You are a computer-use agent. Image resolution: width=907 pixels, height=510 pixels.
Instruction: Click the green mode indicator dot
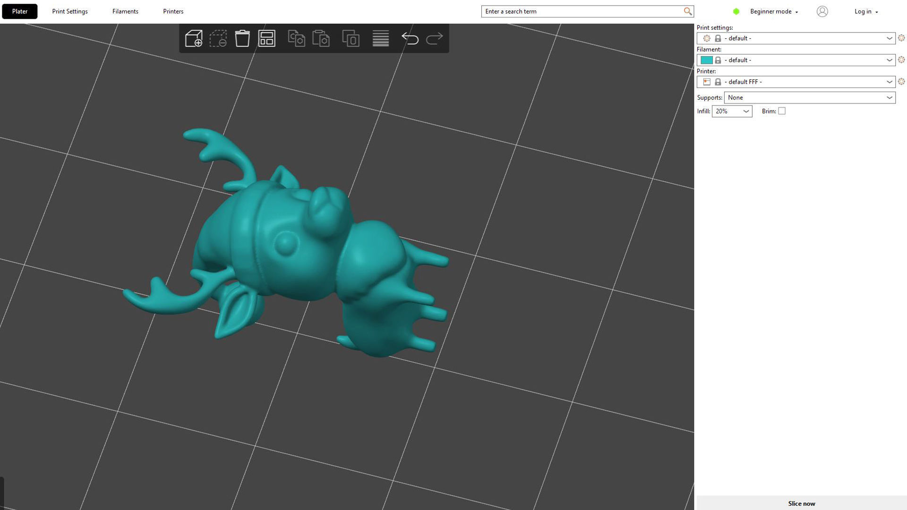pos(736,11)
